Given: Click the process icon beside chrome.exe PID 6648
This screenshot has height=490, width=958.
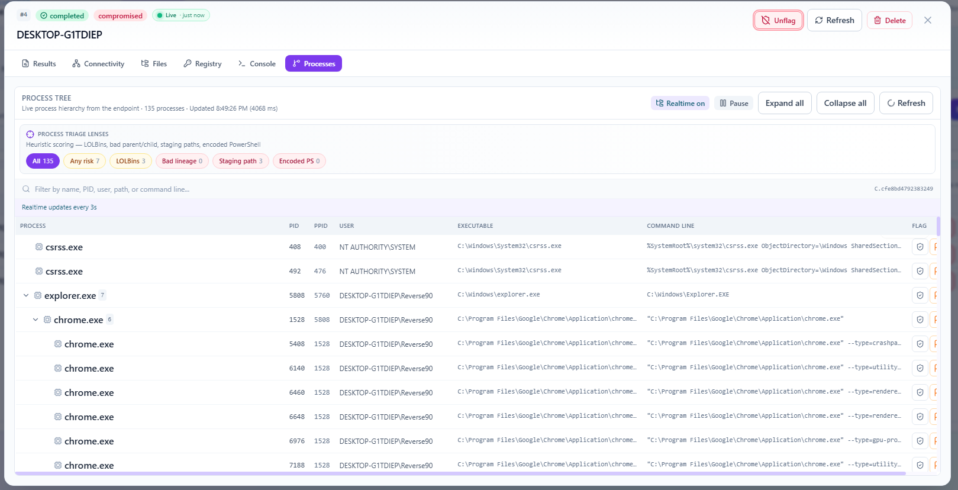Looking at the screenshot, I should (x=57, y=417).
